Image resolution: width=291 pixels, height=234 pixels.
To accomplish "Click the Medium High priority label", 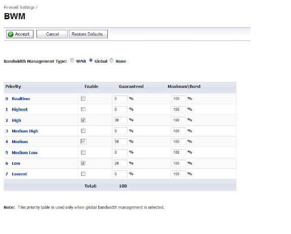I will tap(25, 131).
